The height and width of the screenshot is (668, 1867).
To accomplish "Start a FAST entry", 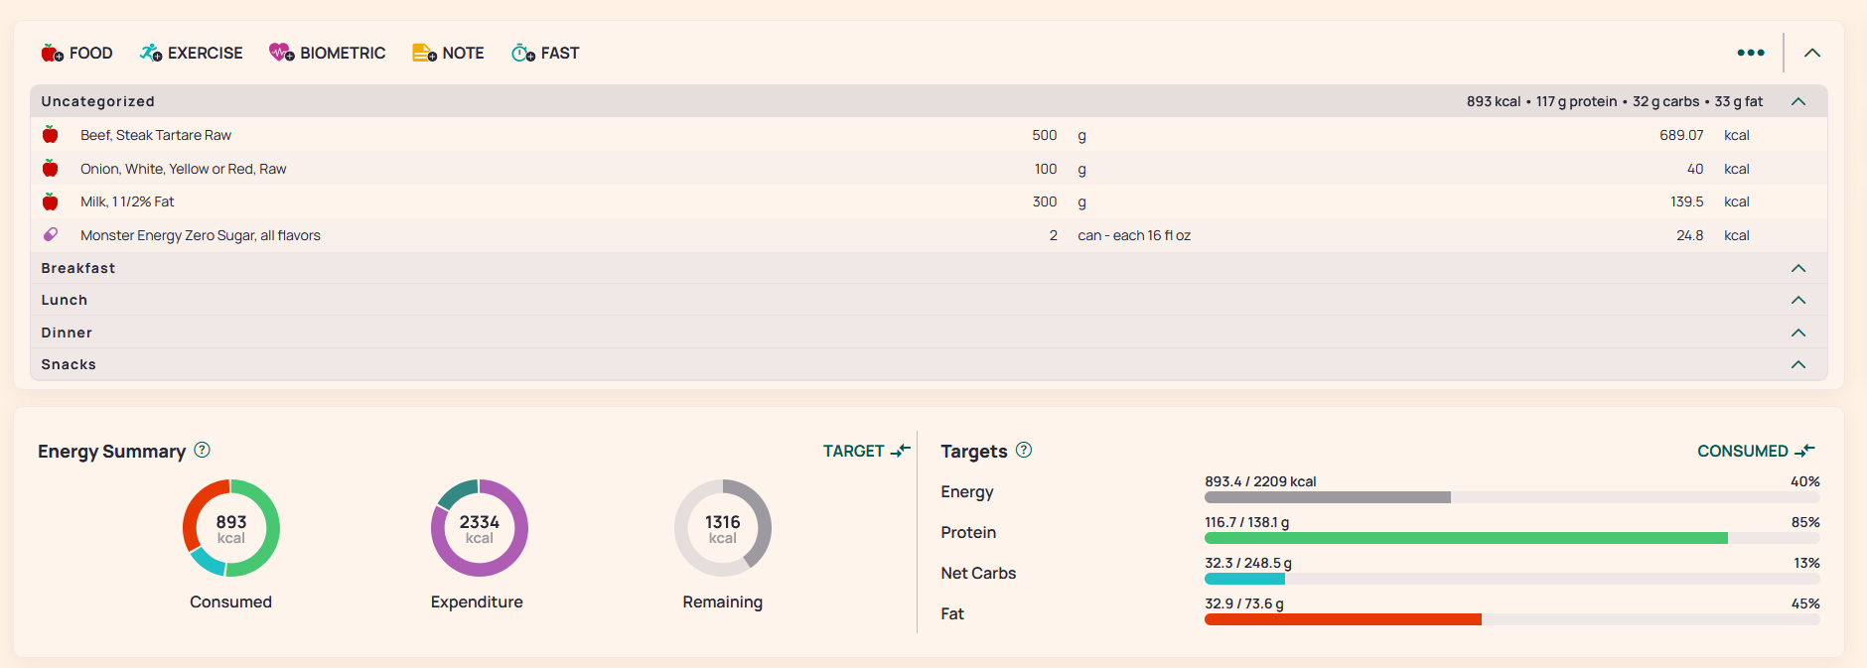I will [x=545, y=53].
